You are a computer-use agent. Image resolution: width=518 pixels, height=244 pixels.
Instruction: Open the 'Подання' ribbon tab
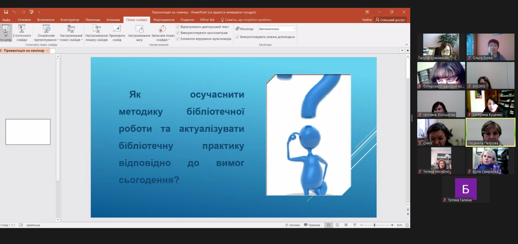pos(187,20)
